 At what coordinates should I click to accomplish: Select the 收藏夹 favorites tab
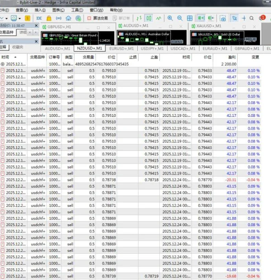point(18,47)
